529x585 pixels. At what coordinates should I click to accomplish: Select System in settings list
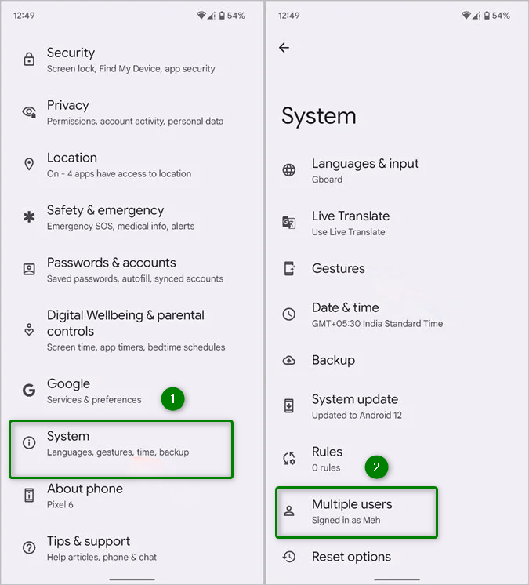click(121, 449)
